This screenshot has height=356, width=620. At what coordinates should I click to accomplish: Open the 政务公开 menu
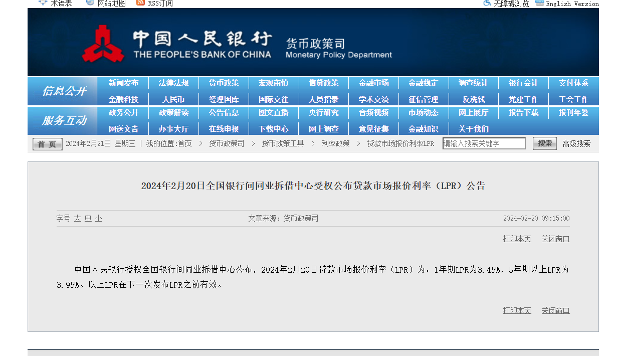point(123,113)
